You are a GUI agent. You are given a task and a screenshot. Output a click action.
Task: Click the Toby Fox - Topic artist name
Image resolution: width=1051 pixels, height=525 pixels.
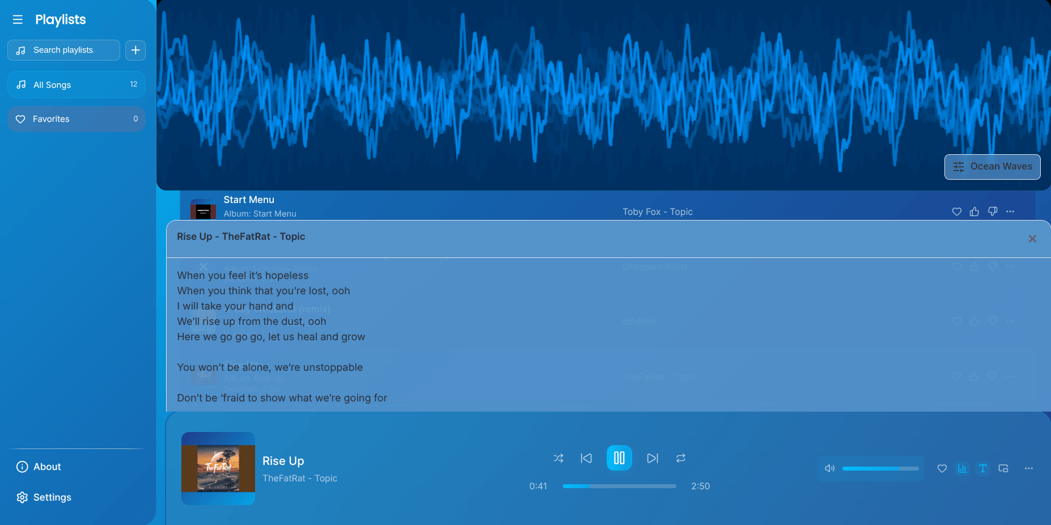coord(658,211)
